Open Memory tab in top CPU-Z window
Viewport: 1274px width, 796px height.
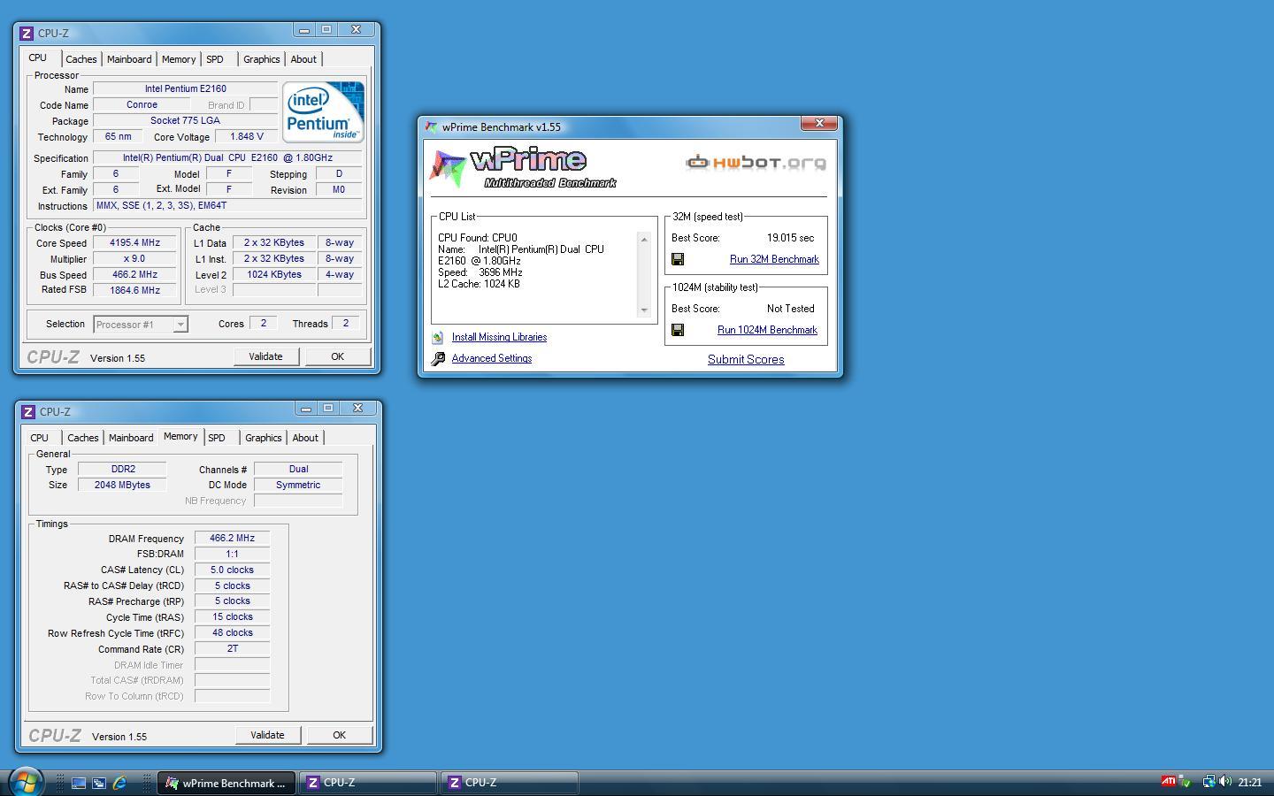point(179,59)
